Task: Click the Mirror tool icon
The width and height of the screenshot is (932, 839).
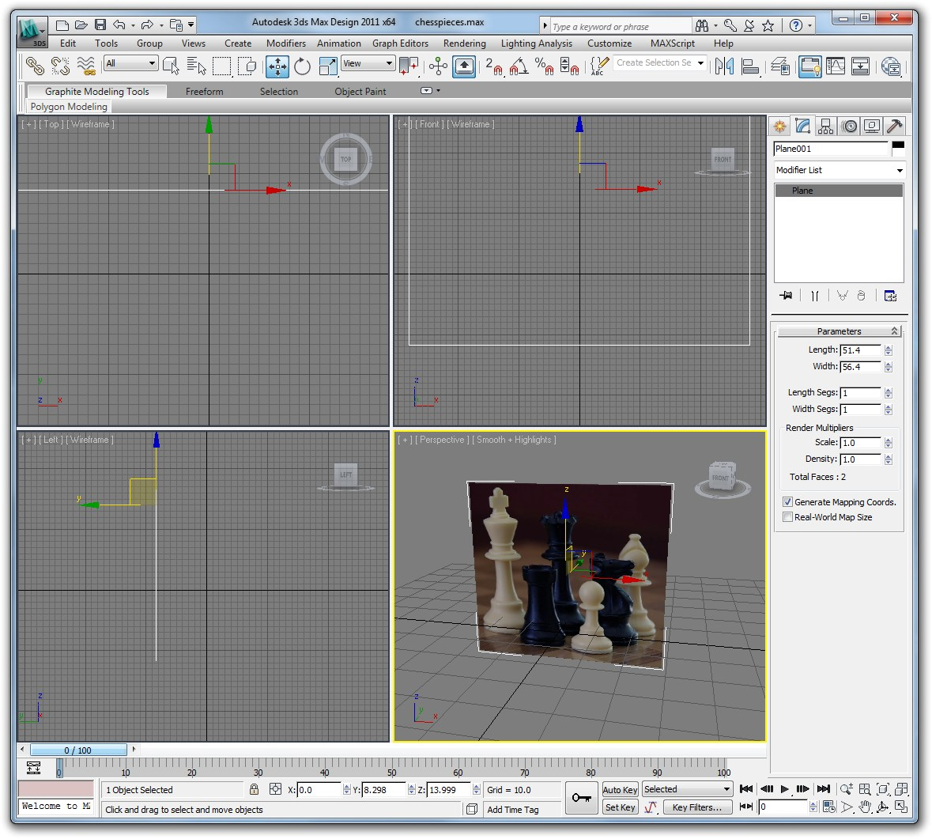Action: (724, 66)
